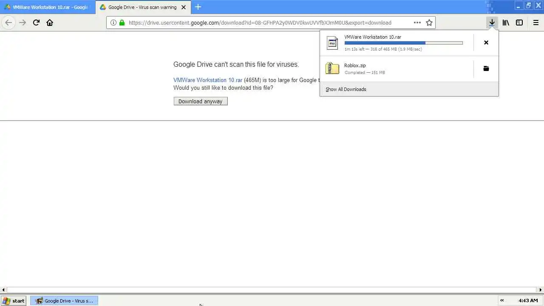Open the Firefox hamburger menu
Viewport: 544px width, 306px height.
[536, 23]
